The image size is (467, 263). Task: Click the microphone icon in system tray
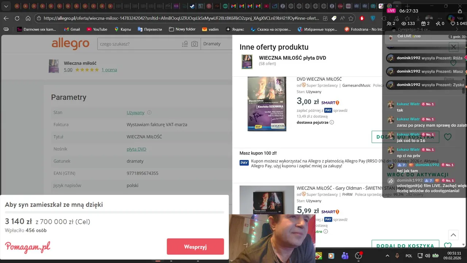point(397,256)
